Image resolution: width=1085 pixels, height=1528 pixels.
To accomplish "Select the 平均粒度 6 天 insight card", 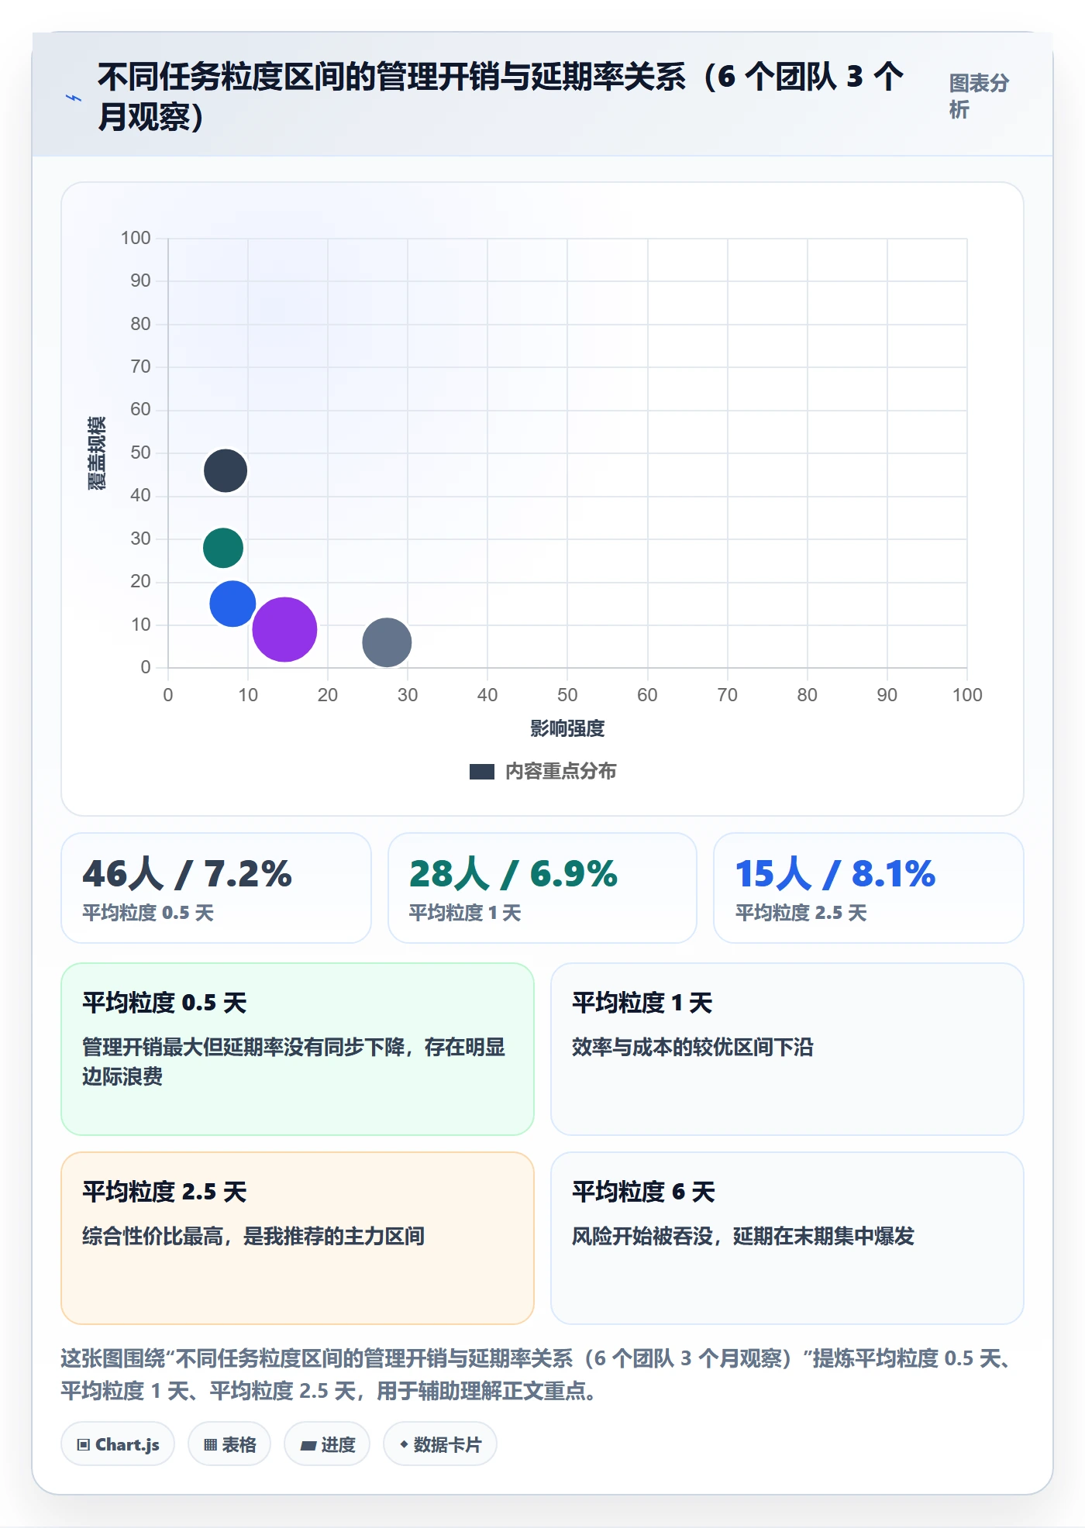I will [x=787, y=1238].
